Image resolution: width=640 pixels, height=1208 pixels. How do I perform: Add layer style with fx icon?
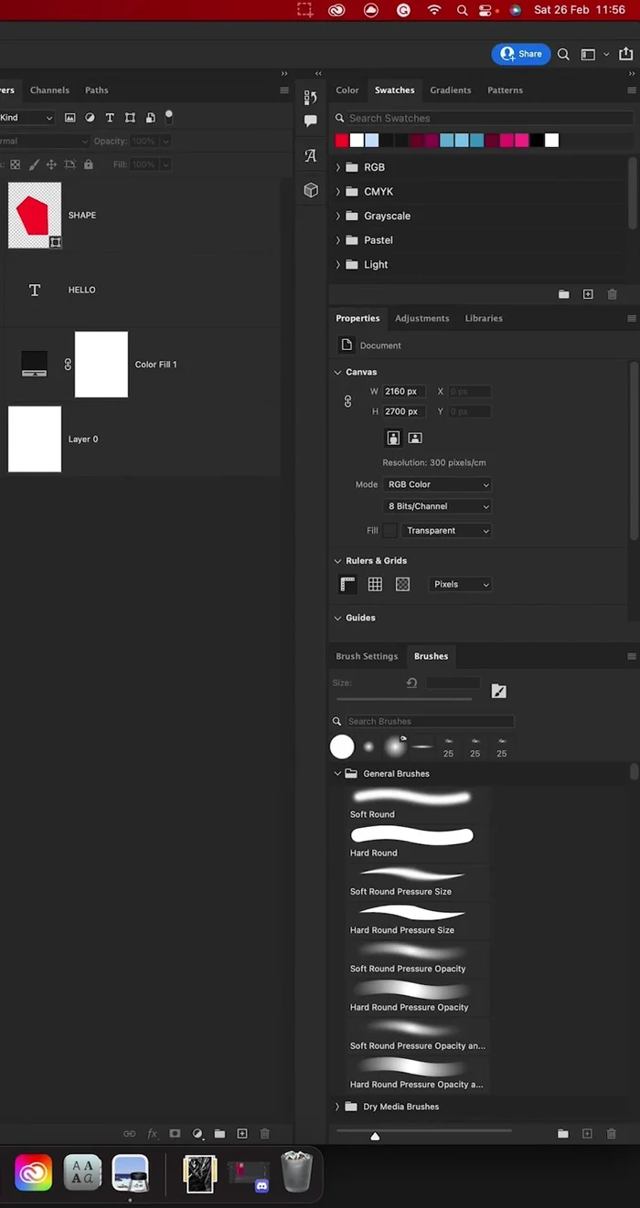click(153, 1134)
